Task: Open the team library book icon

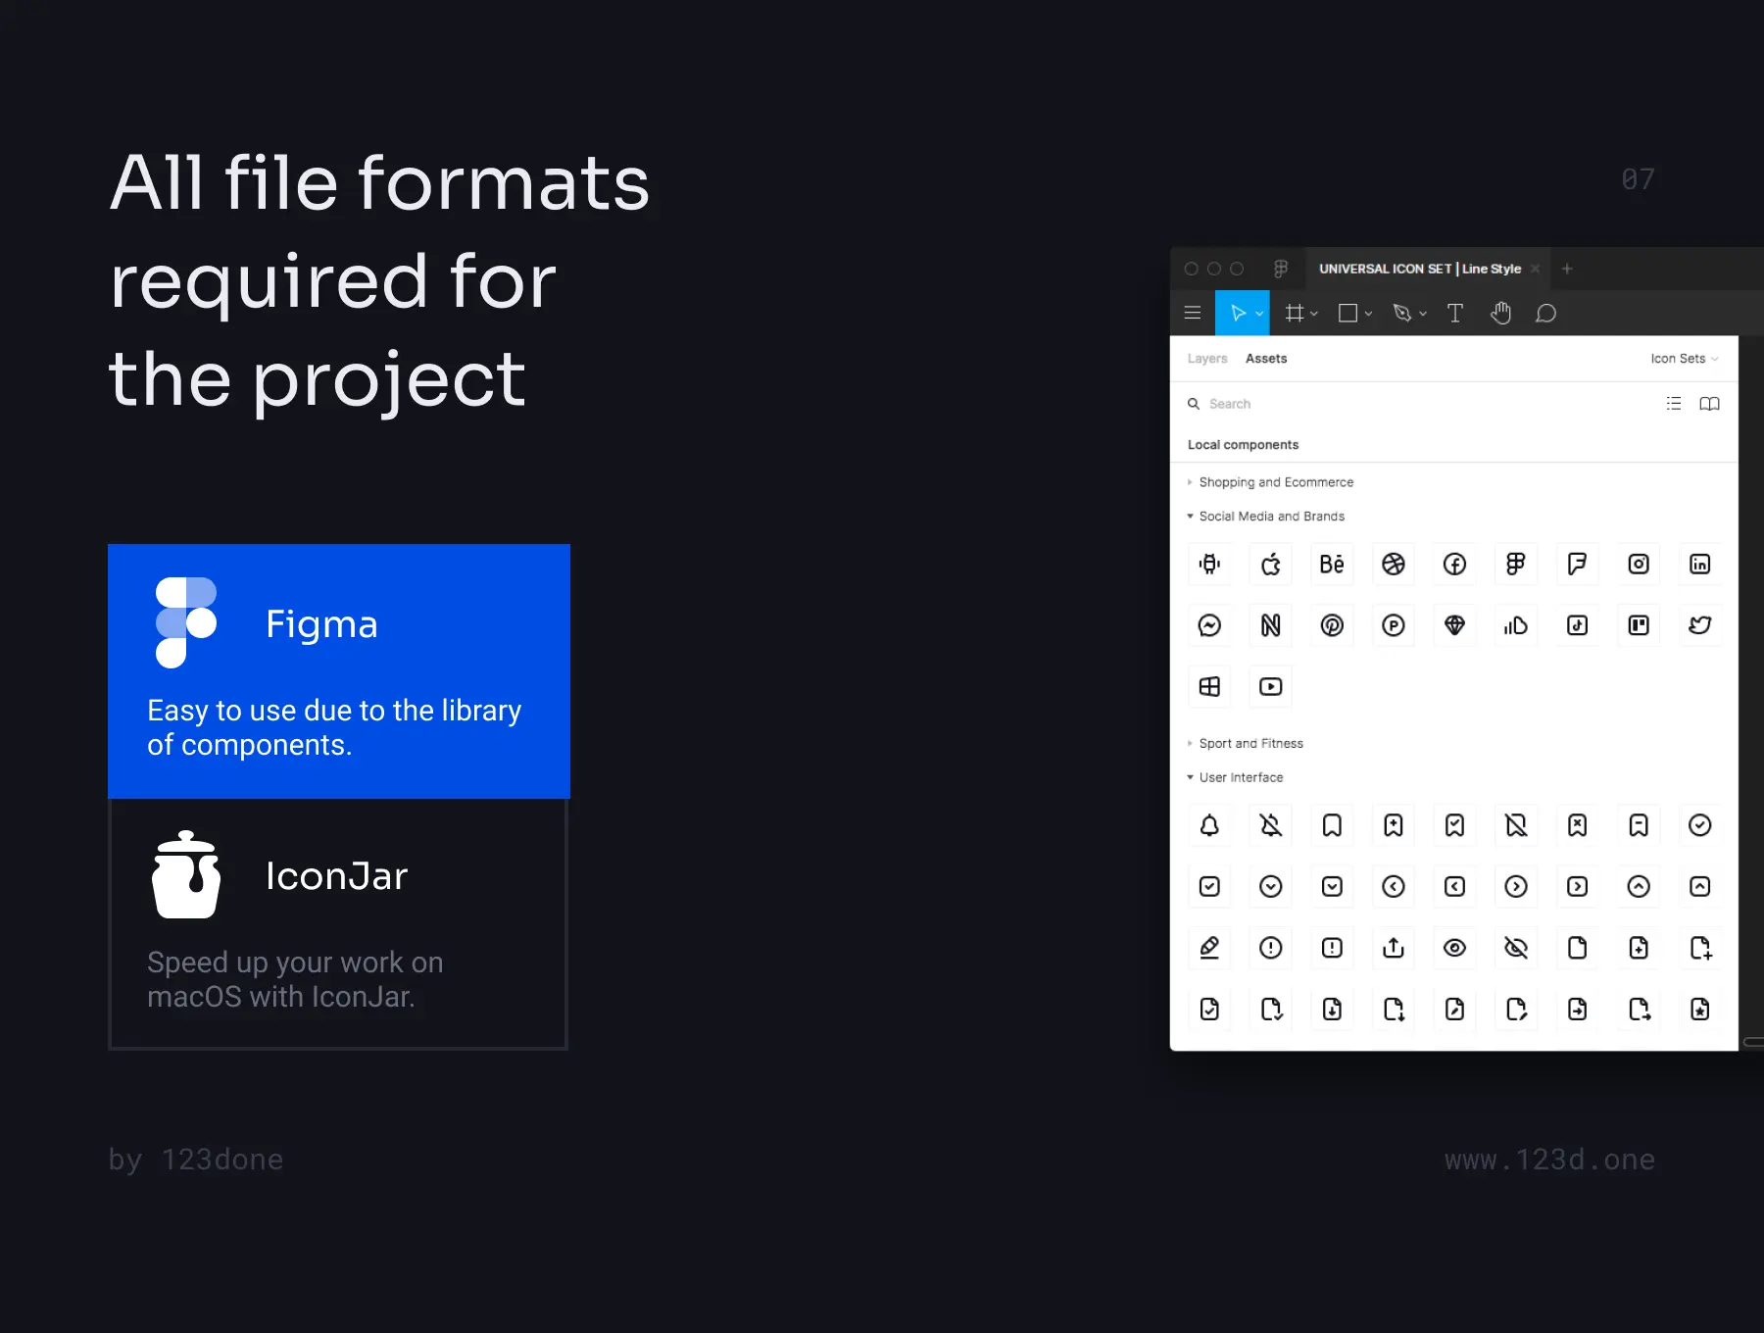Action: 1709,404
